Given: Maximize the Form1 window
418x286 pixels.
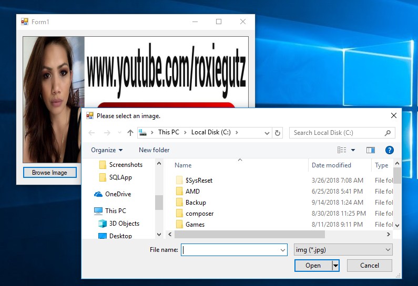Looking at the screenshot, I should [219, 22].
